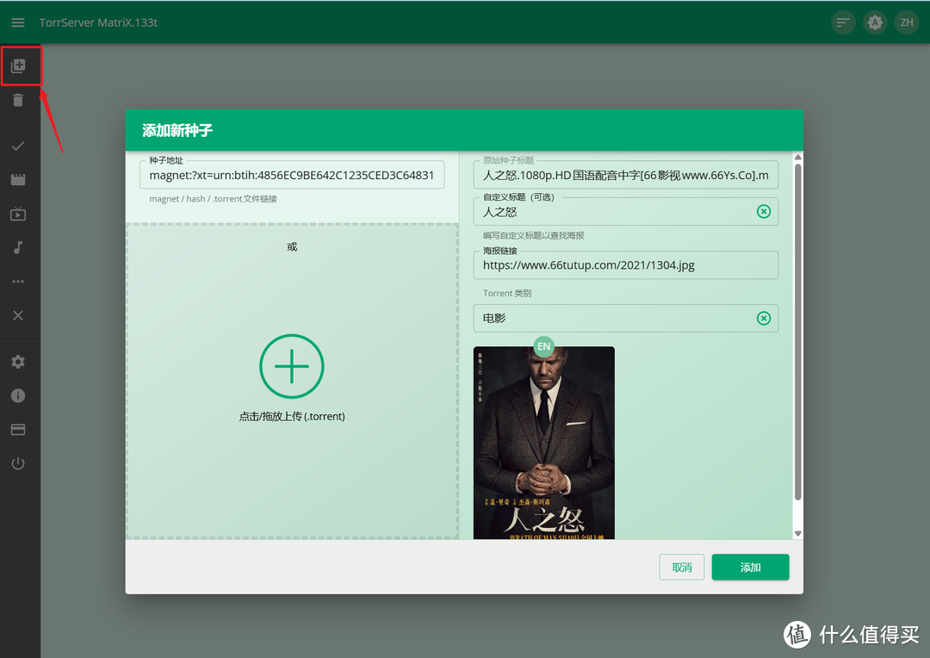Click the checkmark selection icon in sidebar
This screenshot has width=930, height=658.
coord(19,146)
